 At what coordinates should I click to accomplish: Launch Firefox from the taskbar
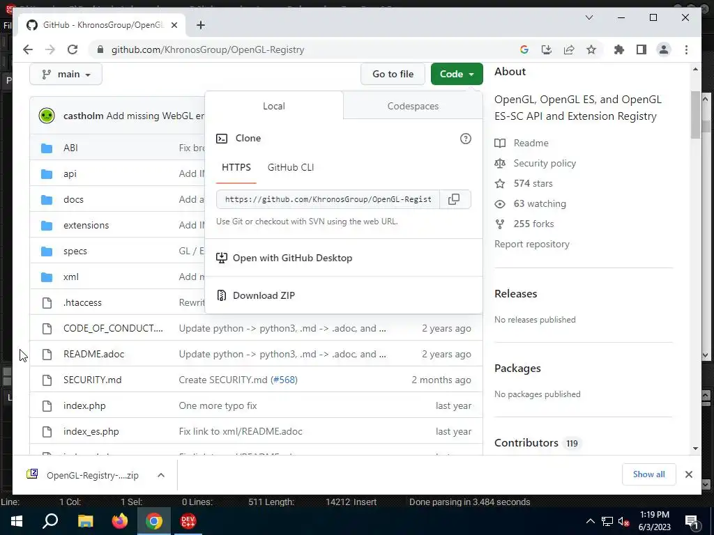coord(120,521)
